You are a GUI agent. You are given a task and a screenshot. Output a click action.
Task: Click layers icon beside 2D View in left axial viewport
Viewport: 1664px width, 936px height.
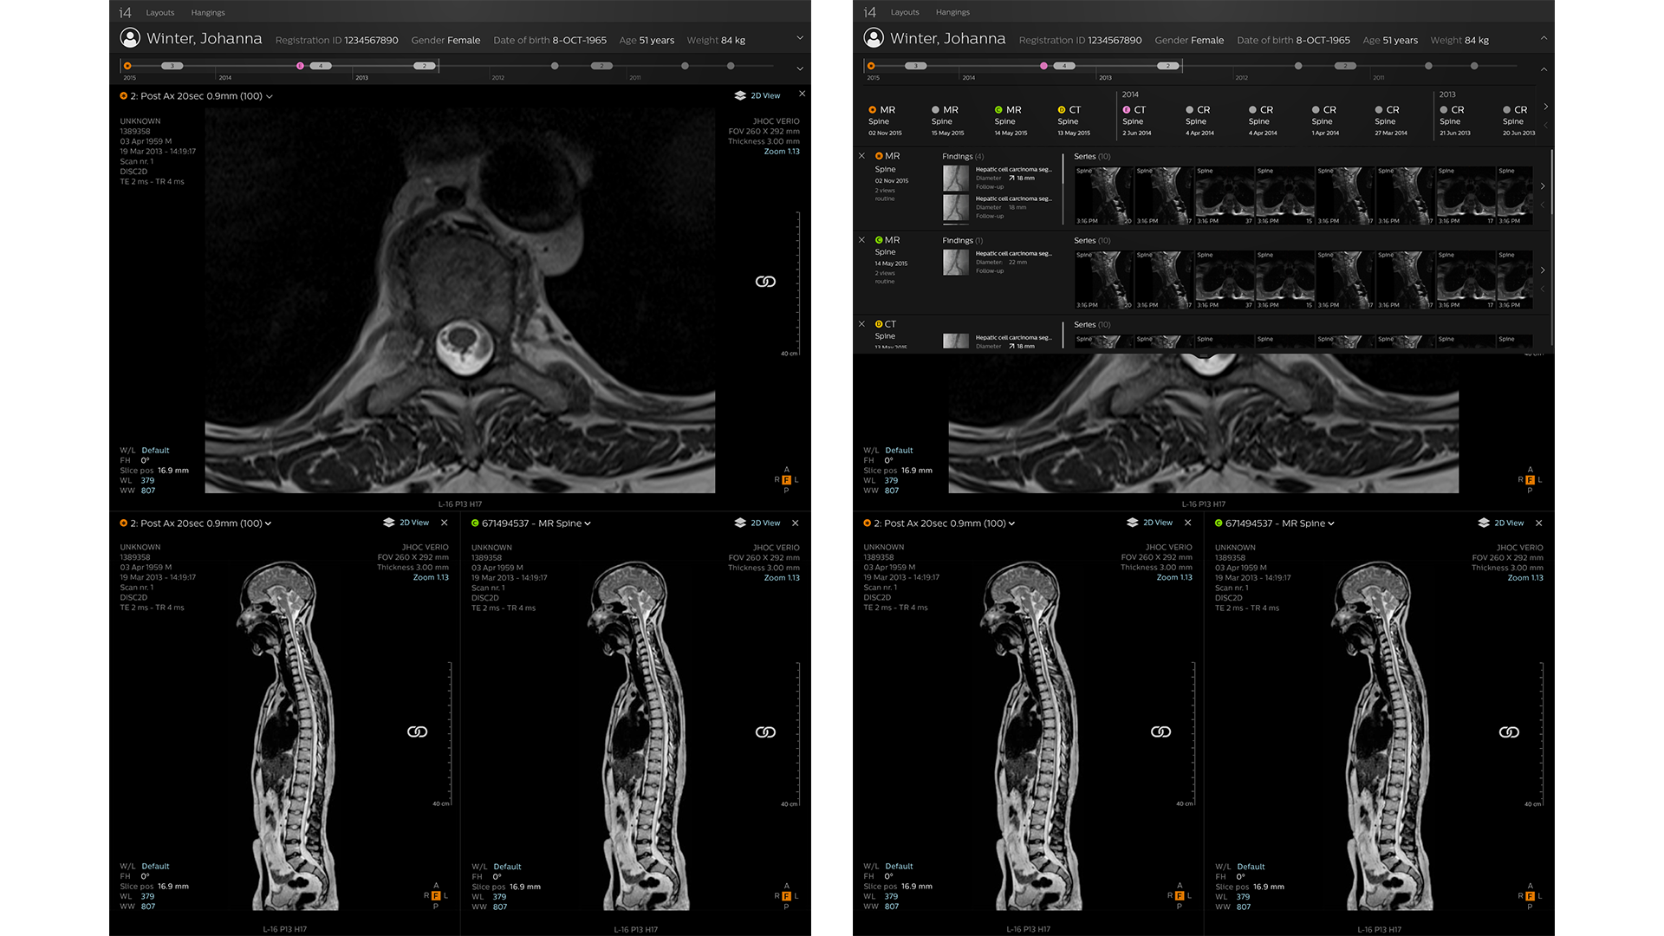740,95
